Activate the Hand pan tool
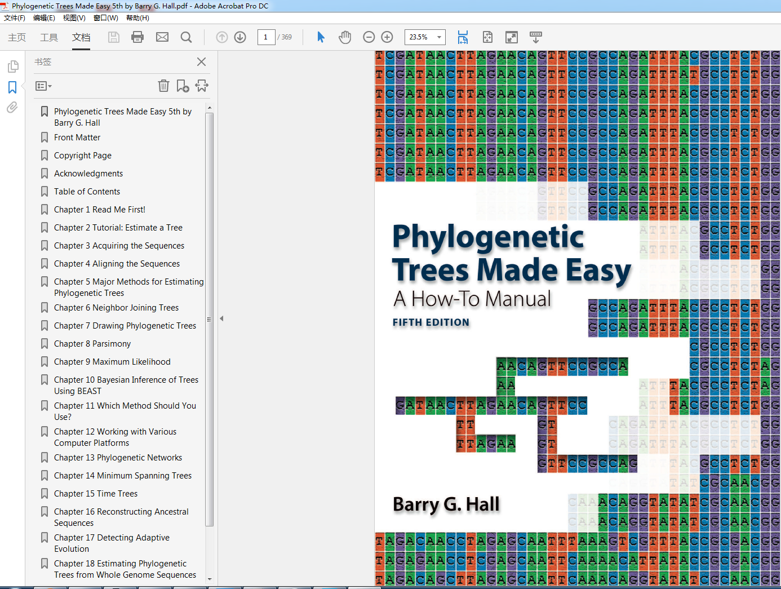Screen dimensions: 781x589 click(345, 37)
